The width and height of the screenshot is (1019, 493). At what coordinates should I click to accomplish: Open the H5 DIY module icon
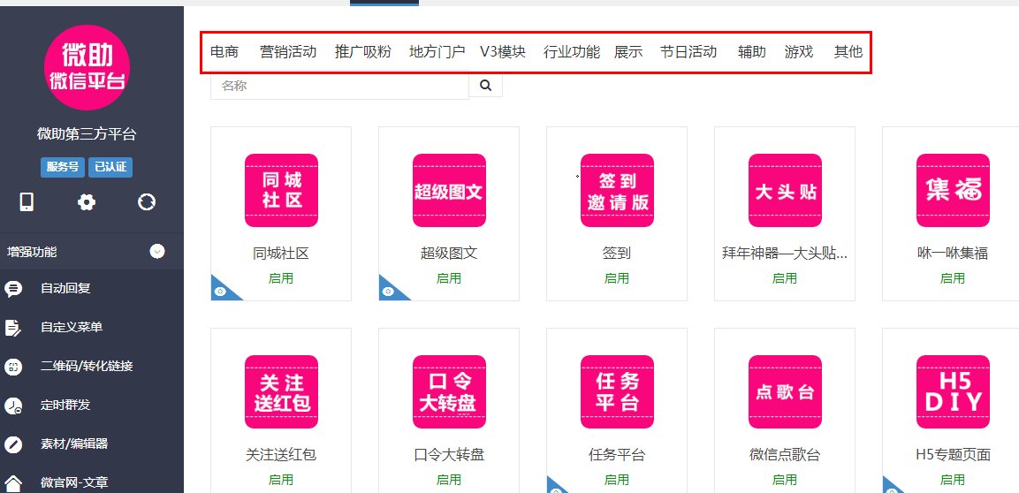[x=953, y=391]
